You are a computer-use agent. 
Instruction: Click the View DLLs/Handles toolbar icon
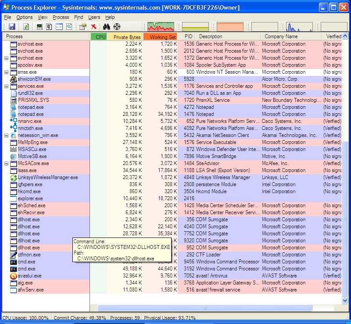click(69, 27)
